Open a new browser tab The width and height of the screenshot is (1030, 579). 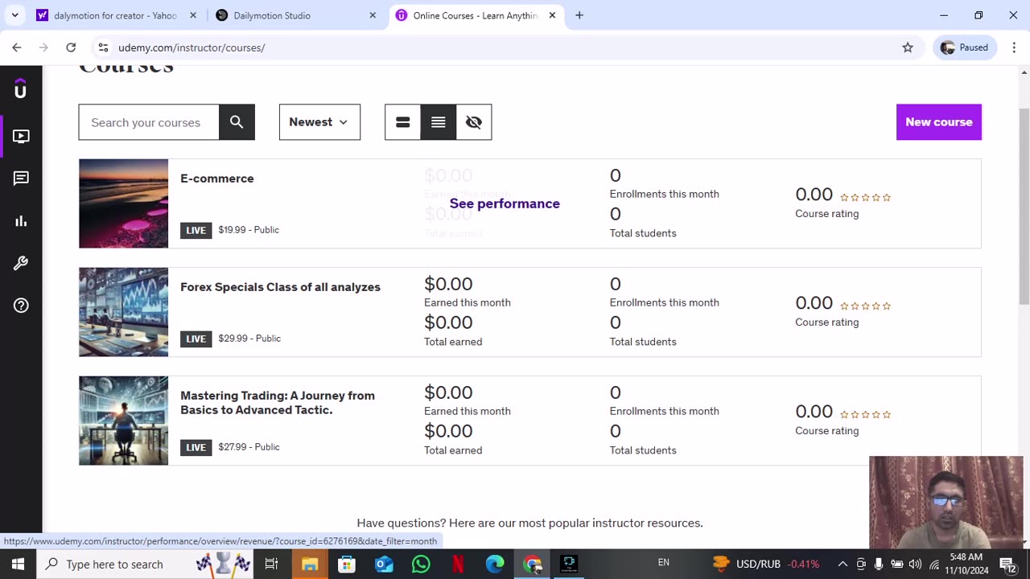579,15
